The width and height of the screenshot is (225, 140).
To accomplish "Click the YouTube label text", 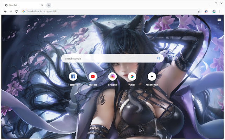I will 93,85.
